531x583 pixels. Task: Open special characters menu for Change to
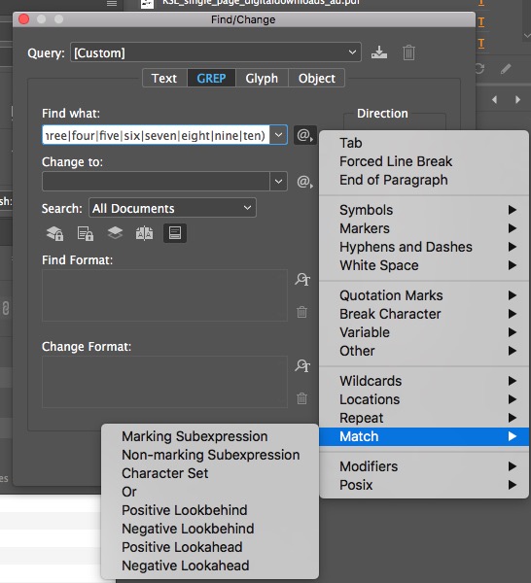coord(304,182)
